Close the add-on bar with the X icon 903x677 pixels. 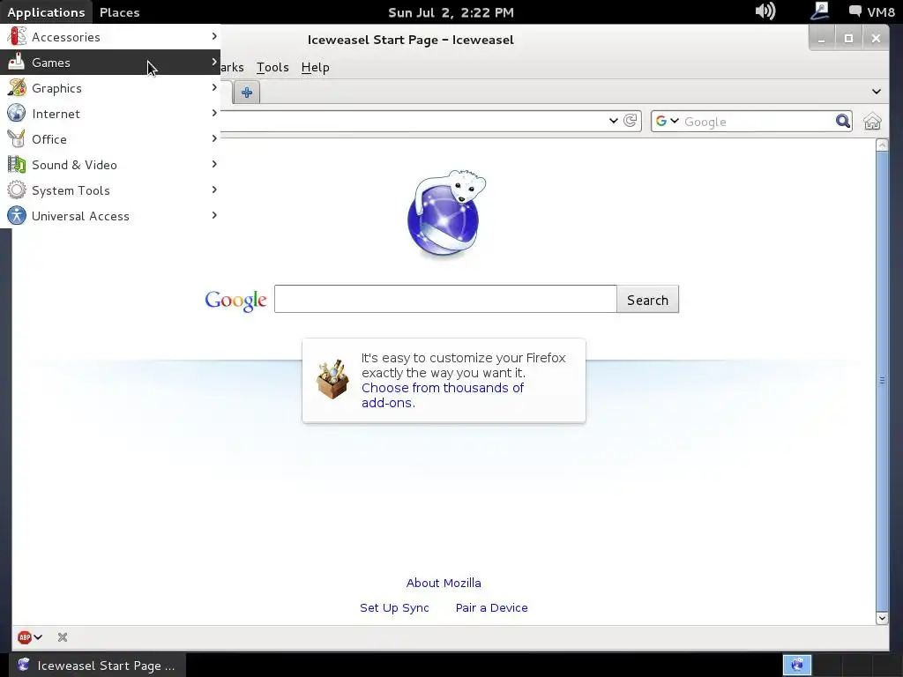click(x=63, y=637)
